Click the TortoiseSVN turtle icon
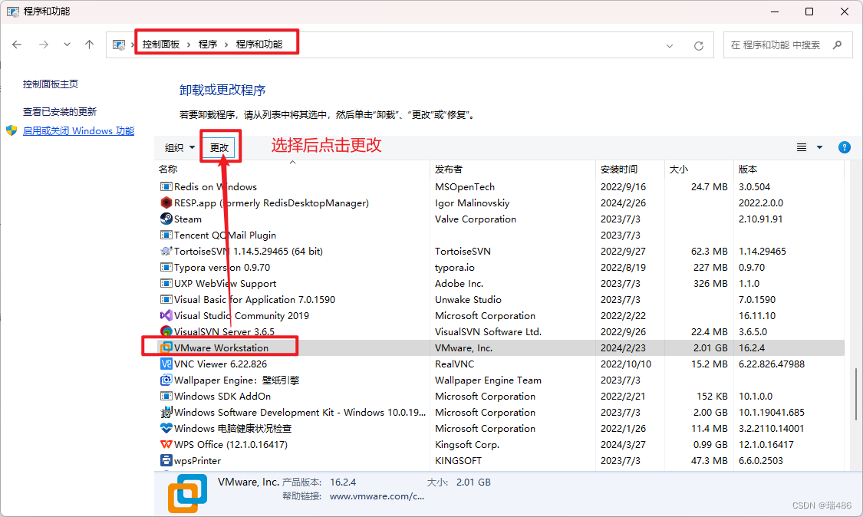This screenshot has height=517, width=863. coord(166,251)
